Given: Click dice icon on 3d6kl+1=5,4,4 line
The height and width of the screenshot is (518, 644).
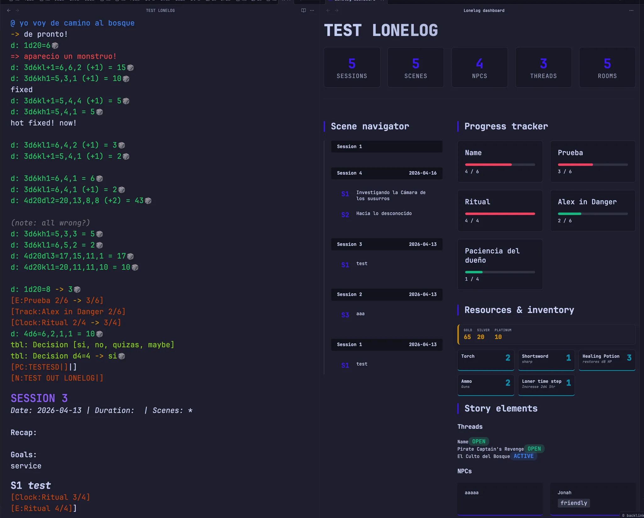Looking at the screenshot, I should 126,101.
